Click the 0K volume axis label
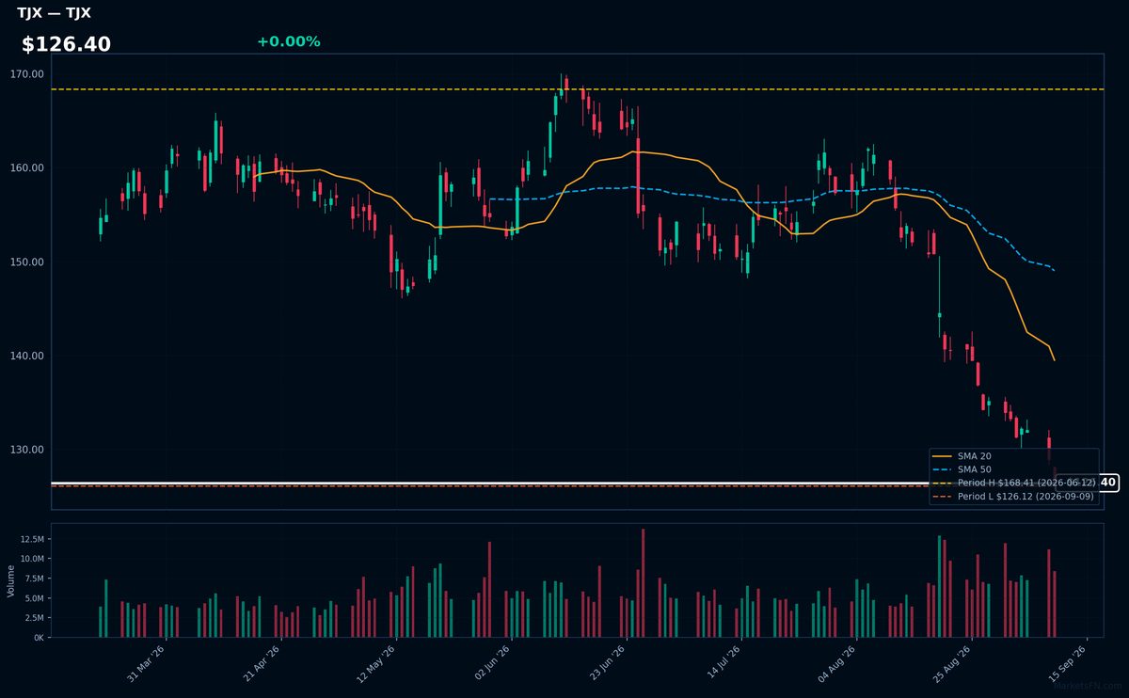The width and height of the screenshot is (1129, 698). click(x=38, y=638)
